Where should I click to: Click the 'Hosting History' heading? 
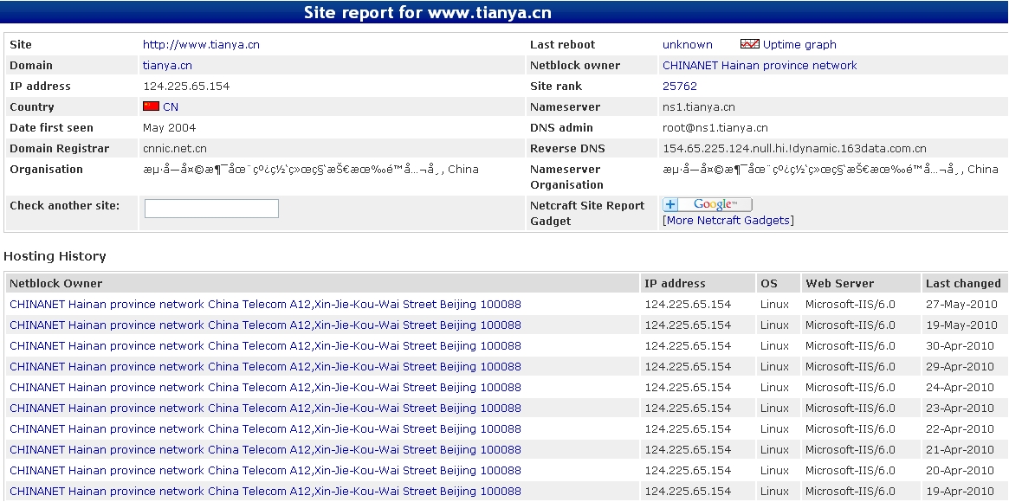pos(55,256)
